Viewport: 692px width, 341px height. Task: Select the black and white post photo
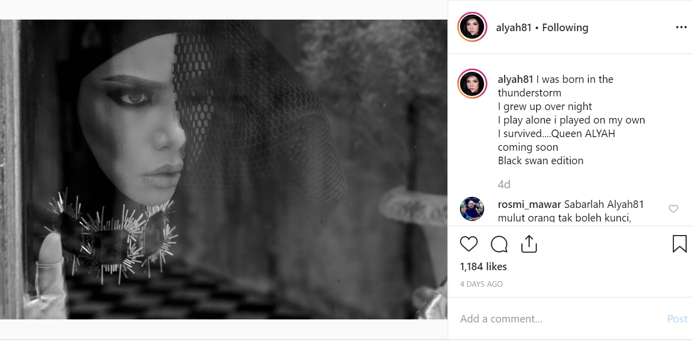pos(223,170)
